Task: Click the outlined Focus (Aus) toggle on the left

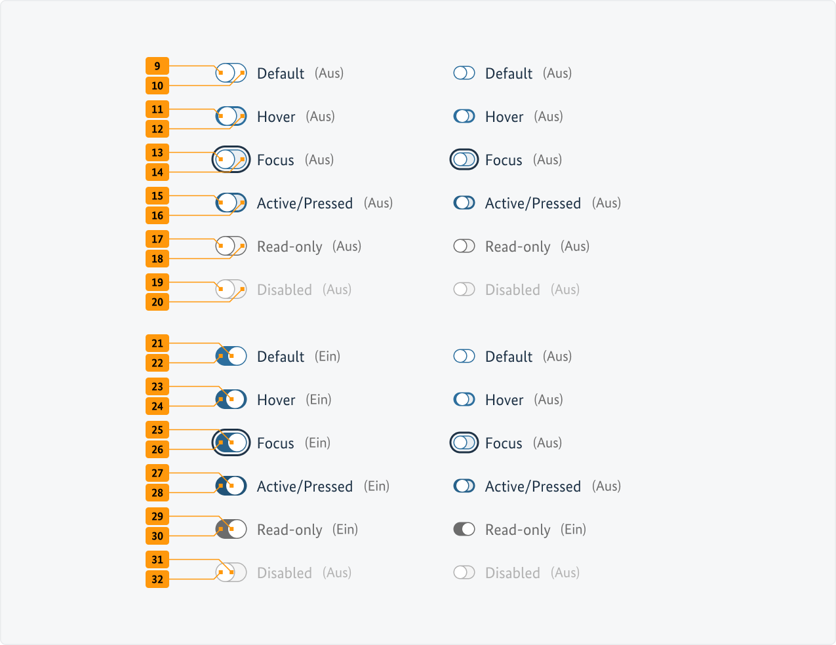Action: click(231, 159)
